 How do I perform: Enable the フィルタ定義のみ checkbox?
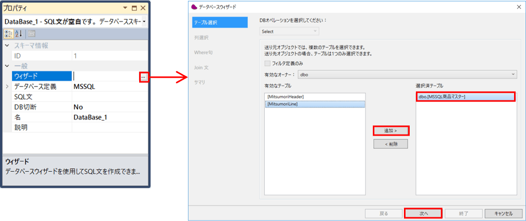click(267, 63)
